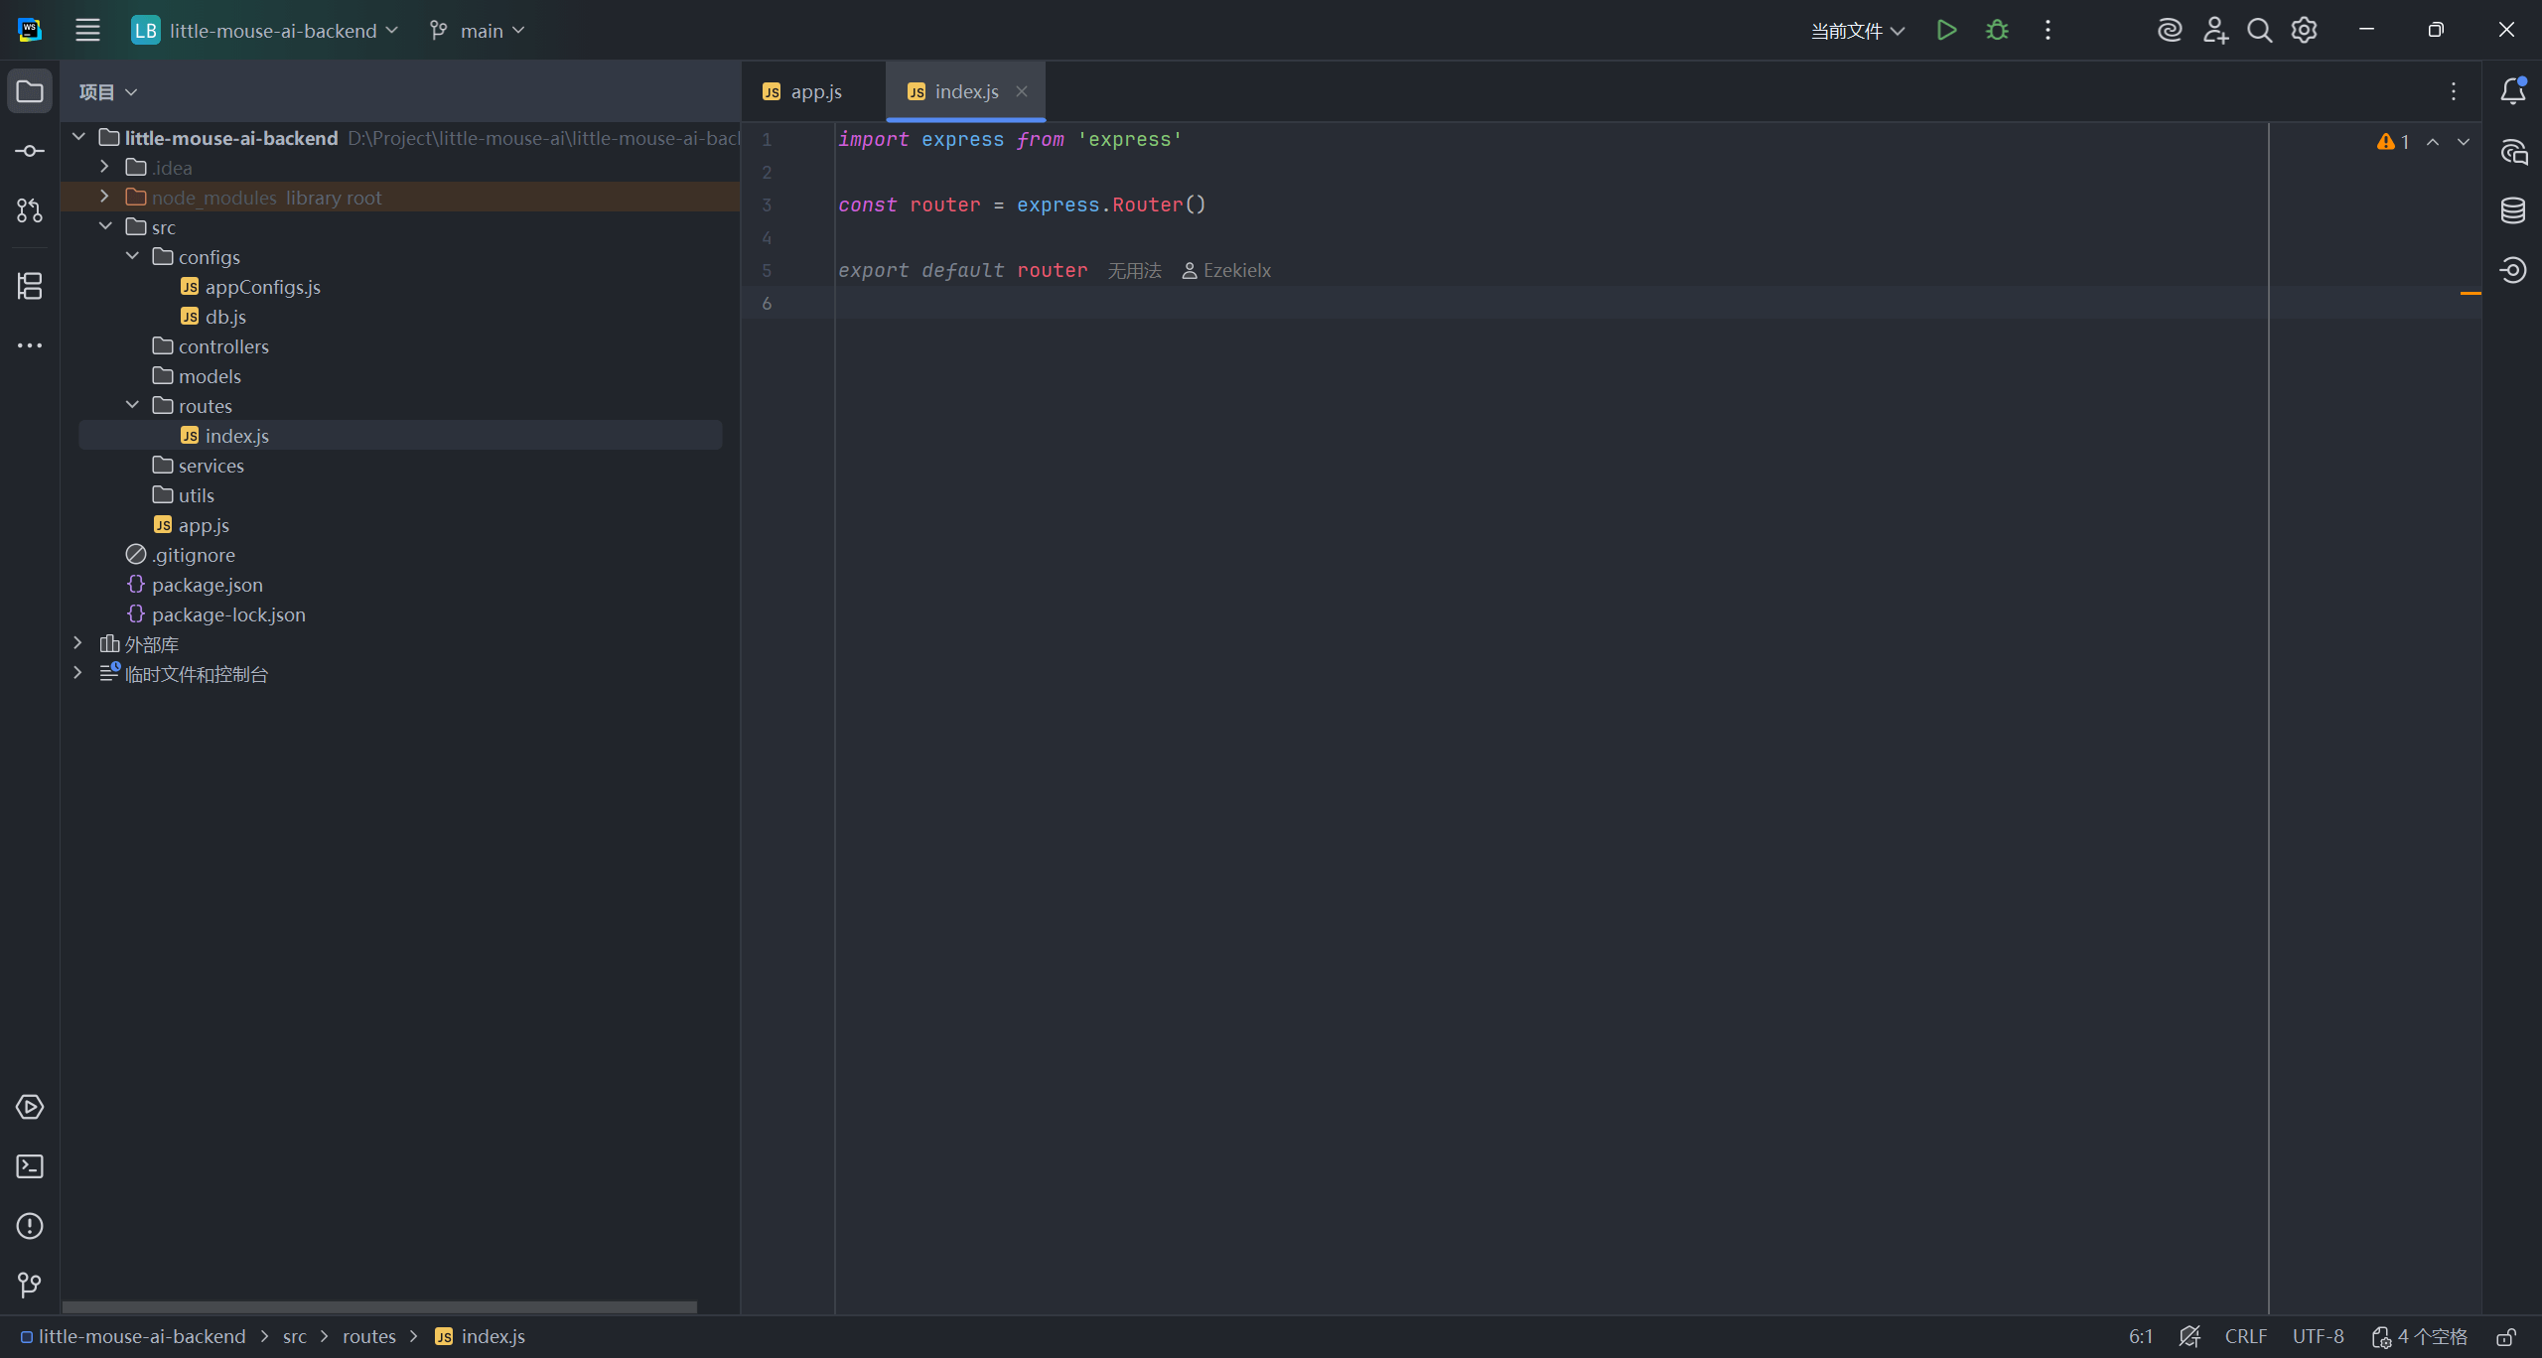Image resolution: width=2542 pixels, height=1358 pixels.
Task: Open the Terminal tool window
Action: [x=30, y=1166]
